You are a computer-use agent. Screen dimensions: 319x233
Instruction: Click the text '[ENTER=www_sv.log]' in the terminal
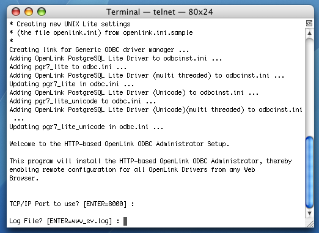[79, 221]
